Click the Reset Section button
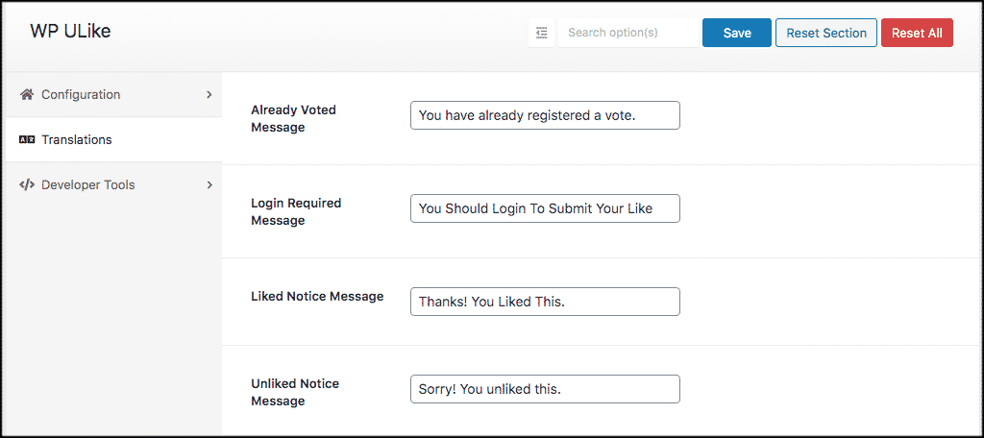Screen dimensions: 984x438 pos(825,33)
